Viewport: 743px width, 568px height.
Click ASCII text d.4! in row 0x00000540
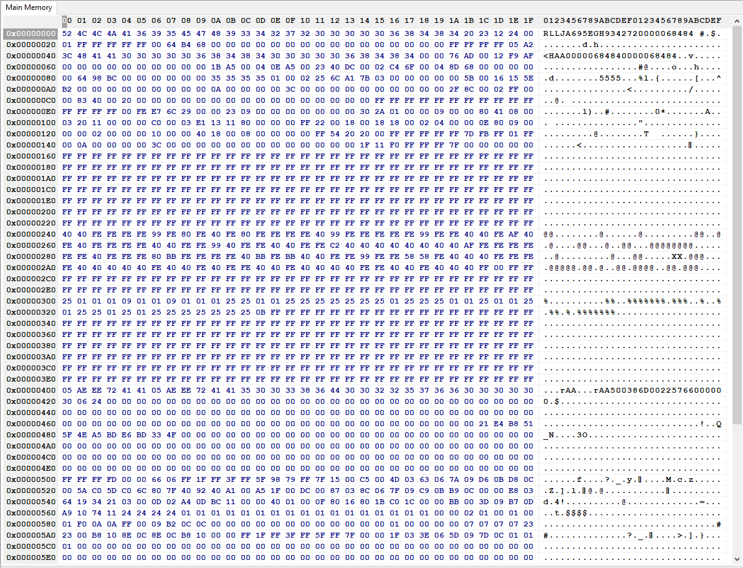554,502
